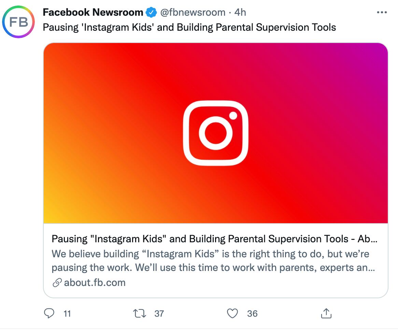Open the Facebook Newsroom profile avatar
The width and height of the screenshot is (398, 331).
18,21
